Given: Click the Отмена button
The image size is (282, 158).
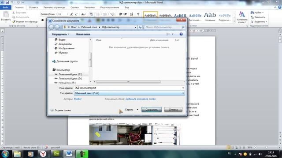Looking at the screenshot, I should click(x=173, y=110).
